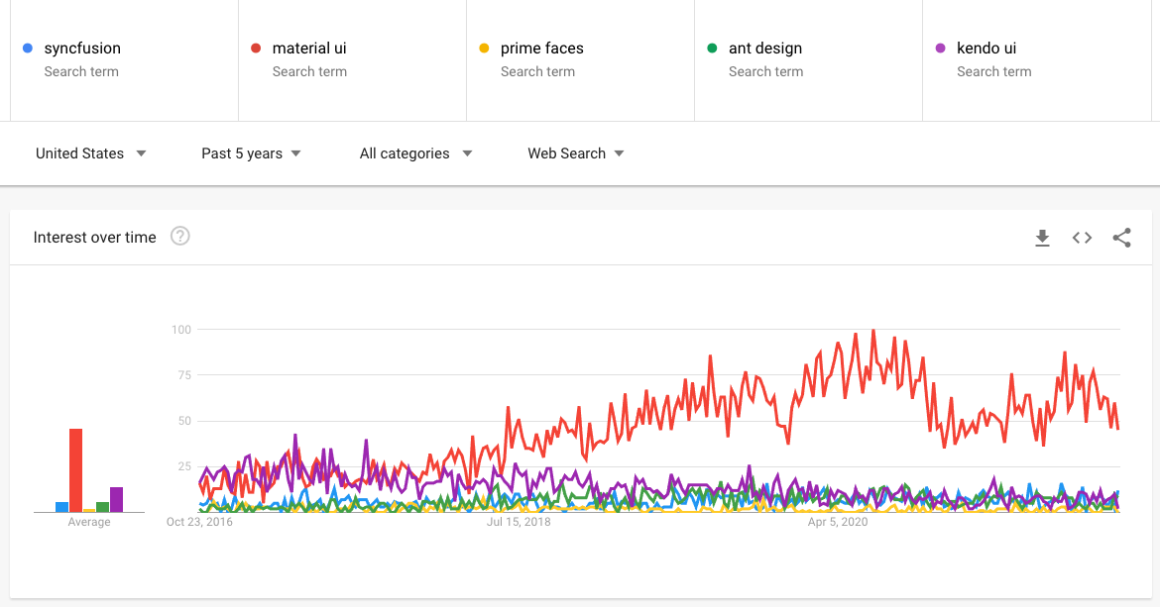Select the ant design search term card
Image resolution: width=1160 pixels, height=607 pixels.
click(808, 59)
